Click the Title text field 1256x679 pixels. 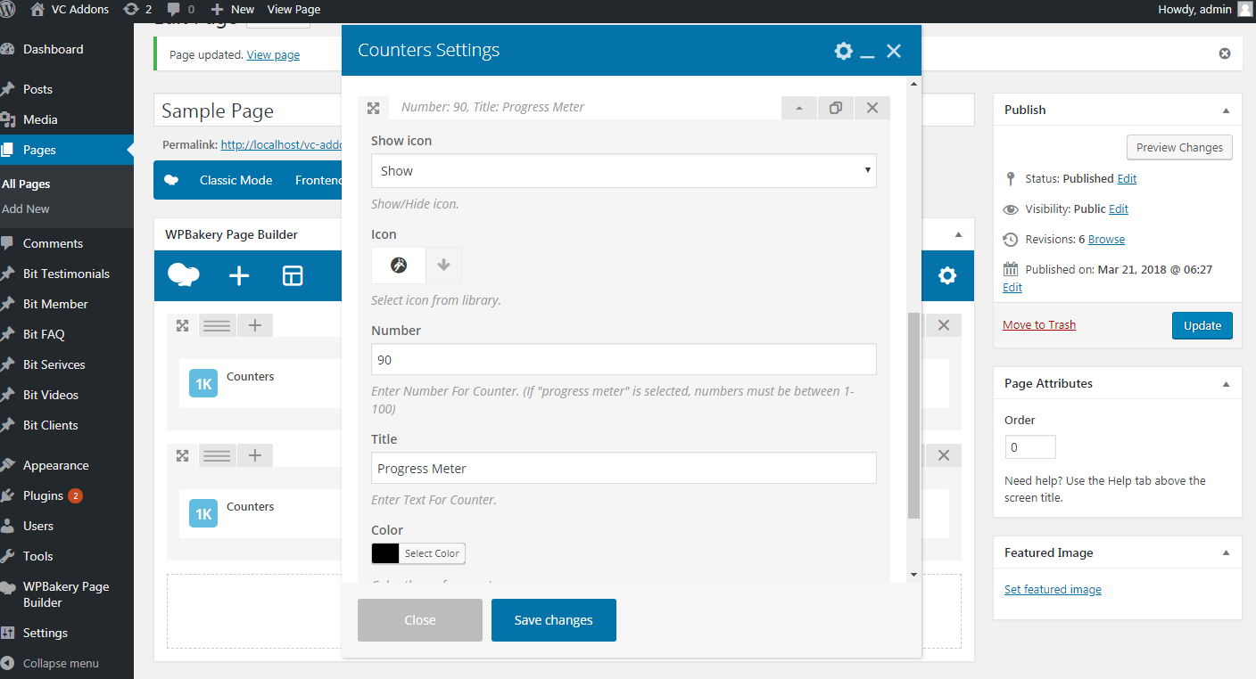pyautogui.click(x=623, y=469)
